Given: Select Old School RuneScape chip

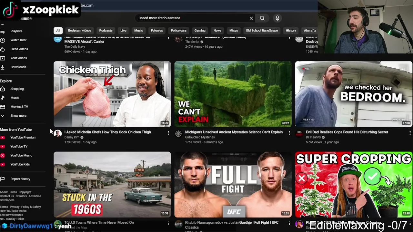Looking at the screenshot, I should pyautogui.click(x=262, y=31).
